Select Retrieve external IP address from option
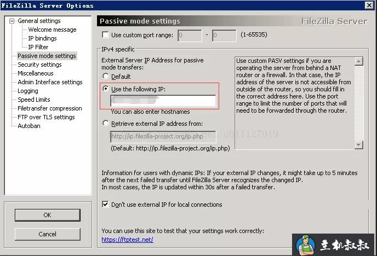Viewport: 377px width, 256px height. click(x=105, y=123)
